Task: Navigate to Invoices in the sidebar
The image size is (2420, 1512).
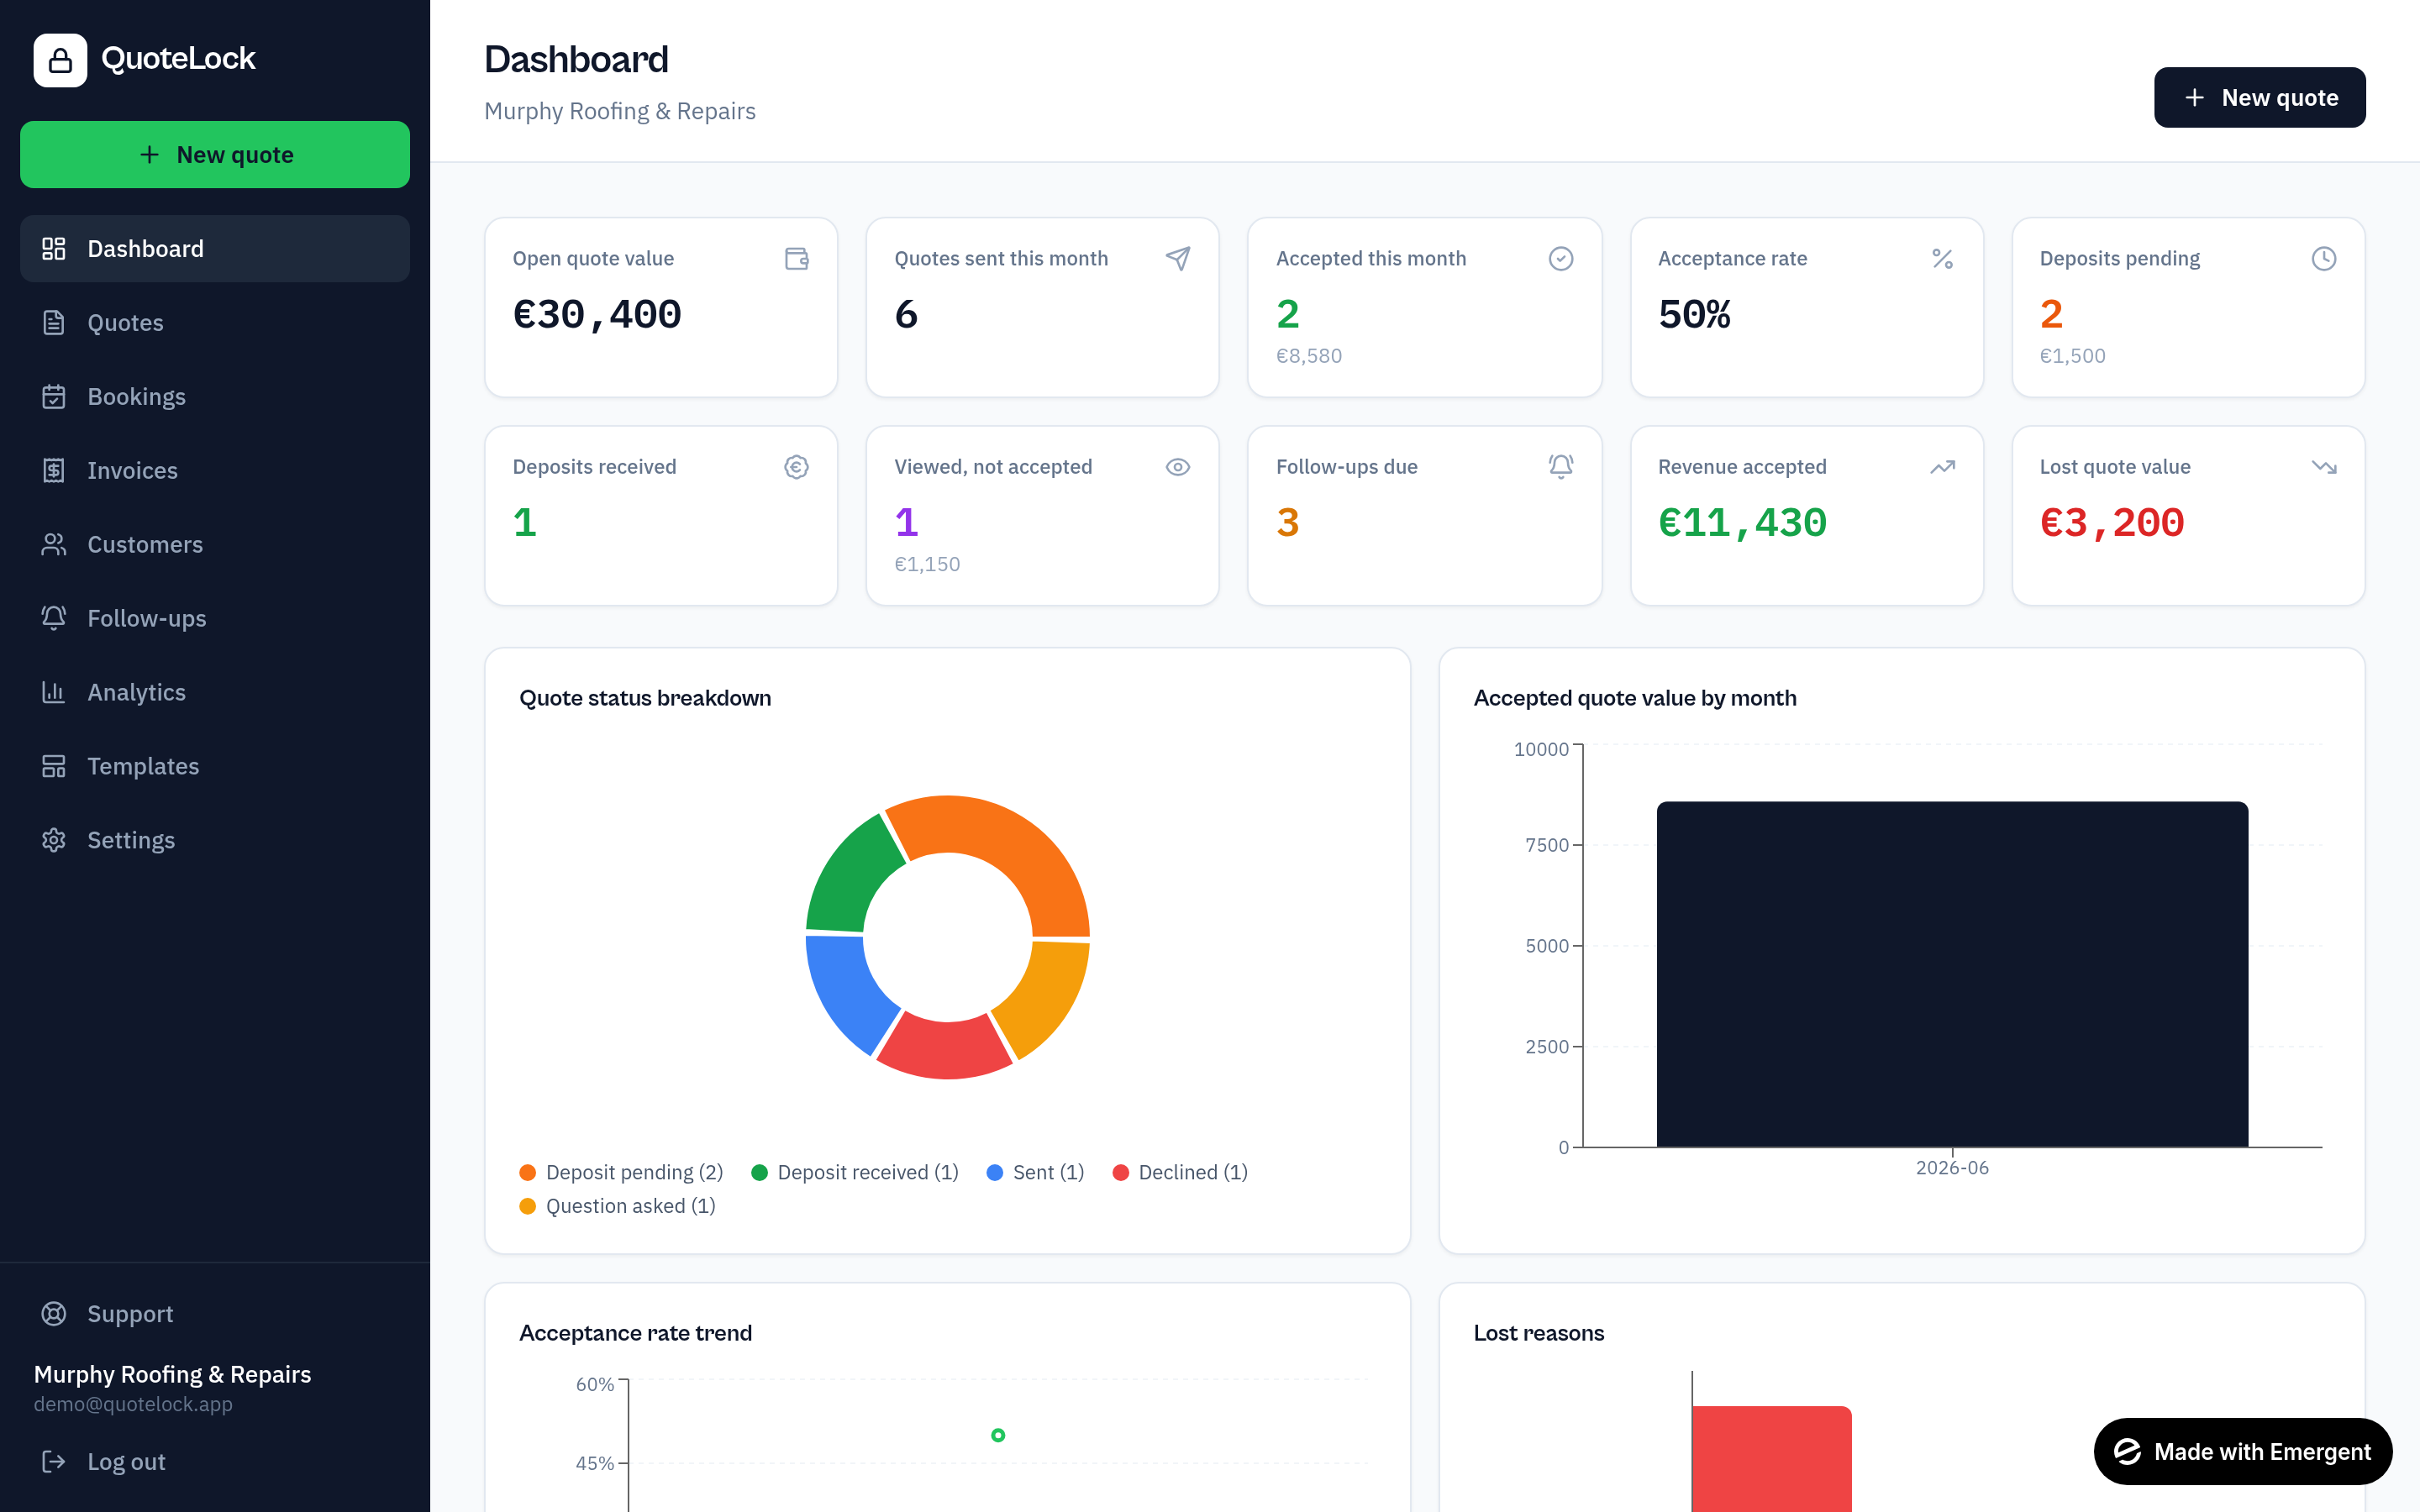Action: [215, 470]
